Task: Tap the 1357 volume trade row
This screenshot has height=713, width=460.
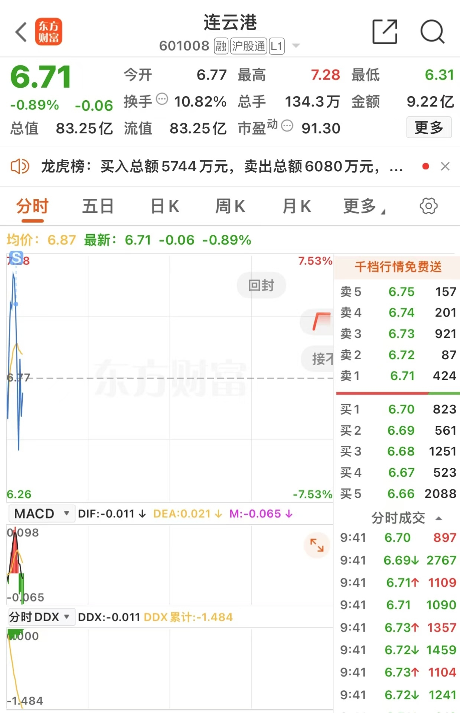Action: point(398,628)
